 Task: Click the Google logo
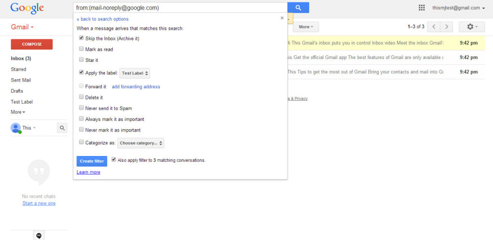[x=27, y=8]
